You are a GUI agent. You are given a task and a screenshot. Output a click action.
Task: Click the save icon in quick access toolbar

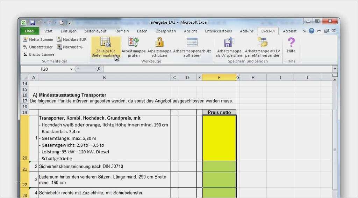point(33,23)
